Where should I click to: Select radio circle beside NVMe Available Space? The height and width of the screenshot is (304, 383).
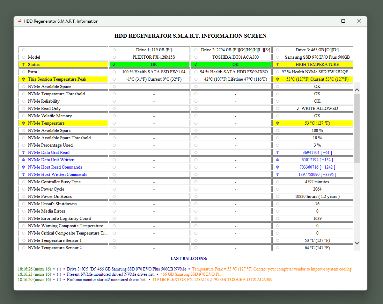[x=24, y=87]
